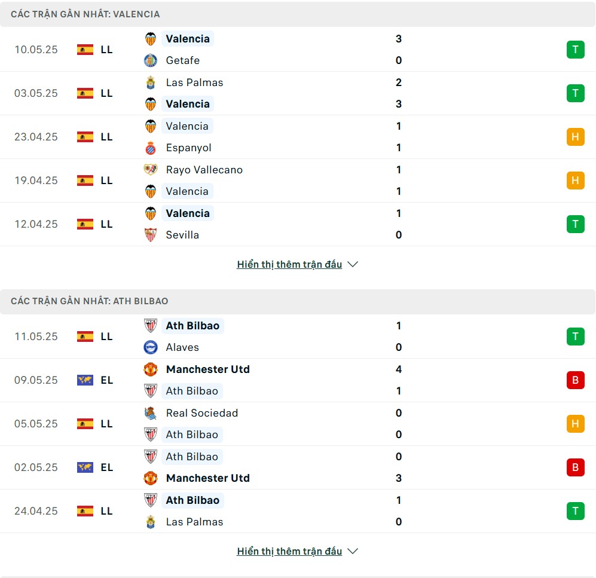Open Real Sociedad team name in 05.05.25 match
596x578 pixels.
(202, 413)
